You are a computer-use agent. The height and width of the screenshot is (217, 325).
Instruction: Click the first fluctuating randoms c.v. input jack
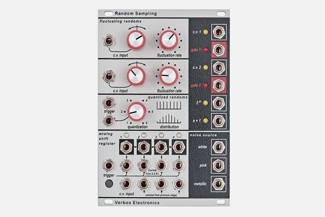click(109, 41)
